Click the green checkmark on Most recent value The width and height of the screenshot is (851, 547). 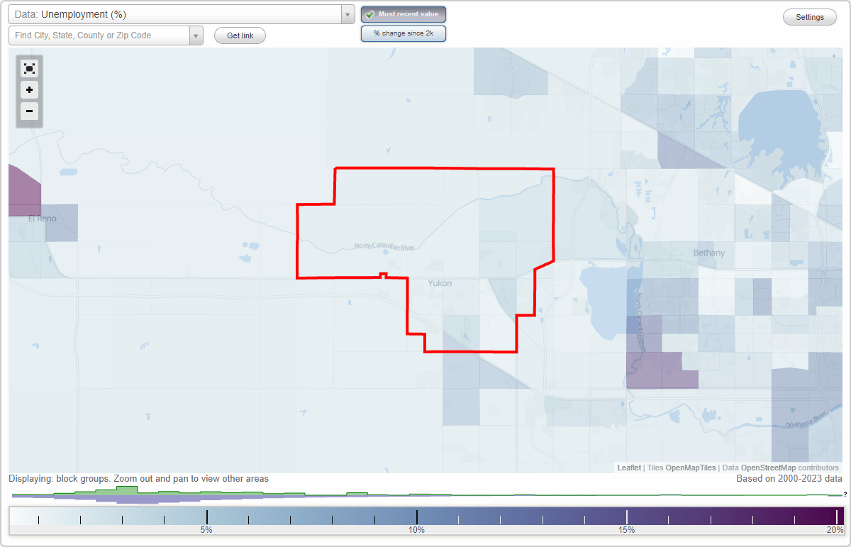[x=369, y=13]
